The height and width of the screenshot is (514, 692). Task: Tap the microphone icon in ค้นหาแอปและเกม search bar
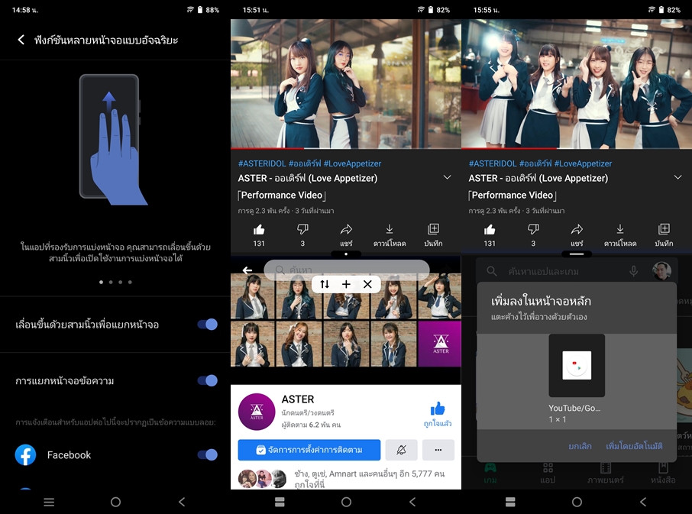633,271
